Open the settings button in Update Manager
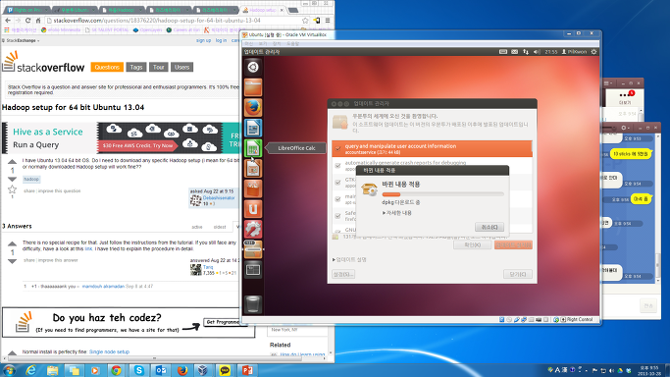Screen dimensions: 670x377 (343, 274)
